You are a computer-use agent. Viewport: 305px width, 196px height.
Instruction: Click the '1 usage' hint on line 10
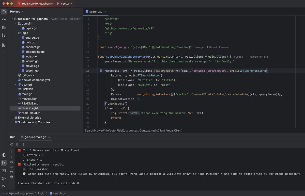199,47
